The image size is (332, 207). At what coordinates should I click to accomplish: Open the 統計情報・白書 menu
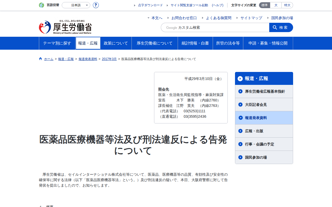click(195, 43)
